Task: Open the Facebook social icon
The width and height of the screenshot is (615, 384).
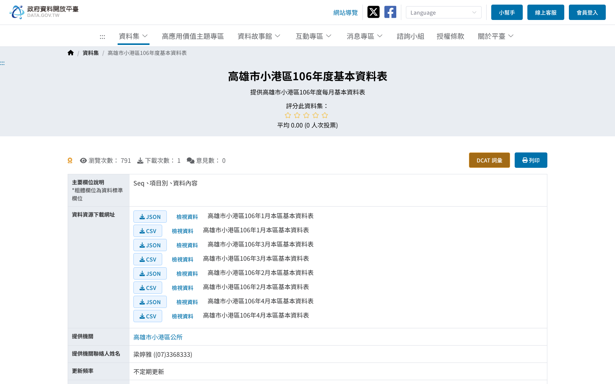Action: click(390, 12)
